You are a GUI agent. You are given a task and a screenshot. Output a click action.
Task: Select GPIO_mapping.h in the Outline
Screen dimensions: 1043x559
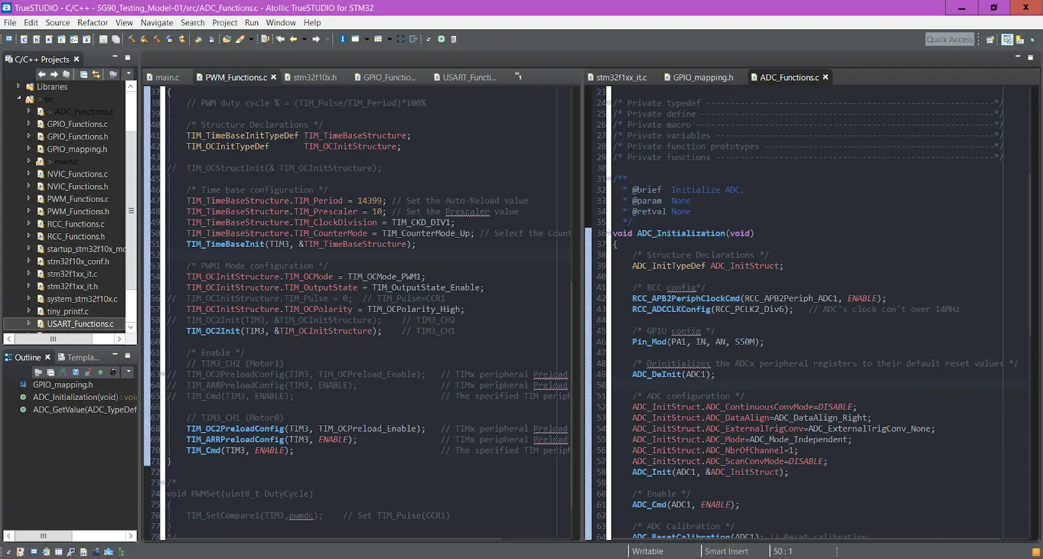tap(63, 384)
